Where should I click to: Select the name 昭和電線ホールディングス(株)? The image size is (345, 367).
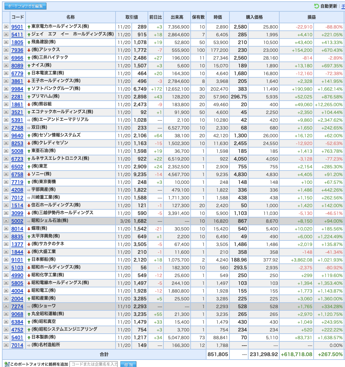click(x=60, y=283)
